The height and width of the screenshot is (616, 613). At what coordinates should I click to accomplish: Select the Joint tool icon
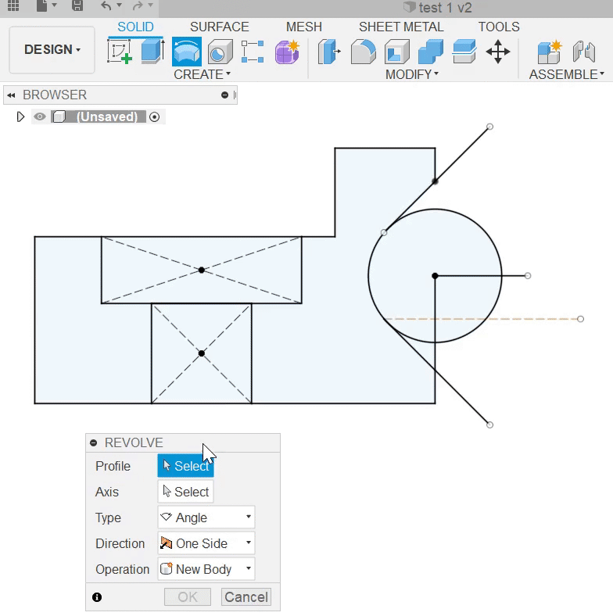pyautogui.click(x=584, y=52)
